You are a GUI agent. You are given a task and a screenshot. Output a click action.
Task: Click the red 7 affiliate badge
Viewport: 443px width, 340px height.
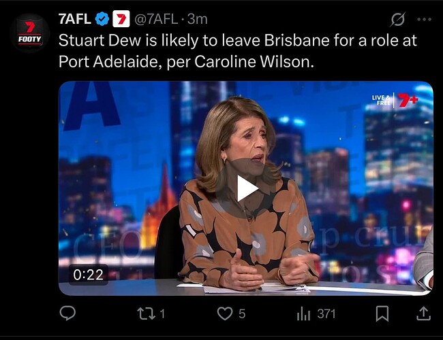pyautogui.click(x=121, y=19)
